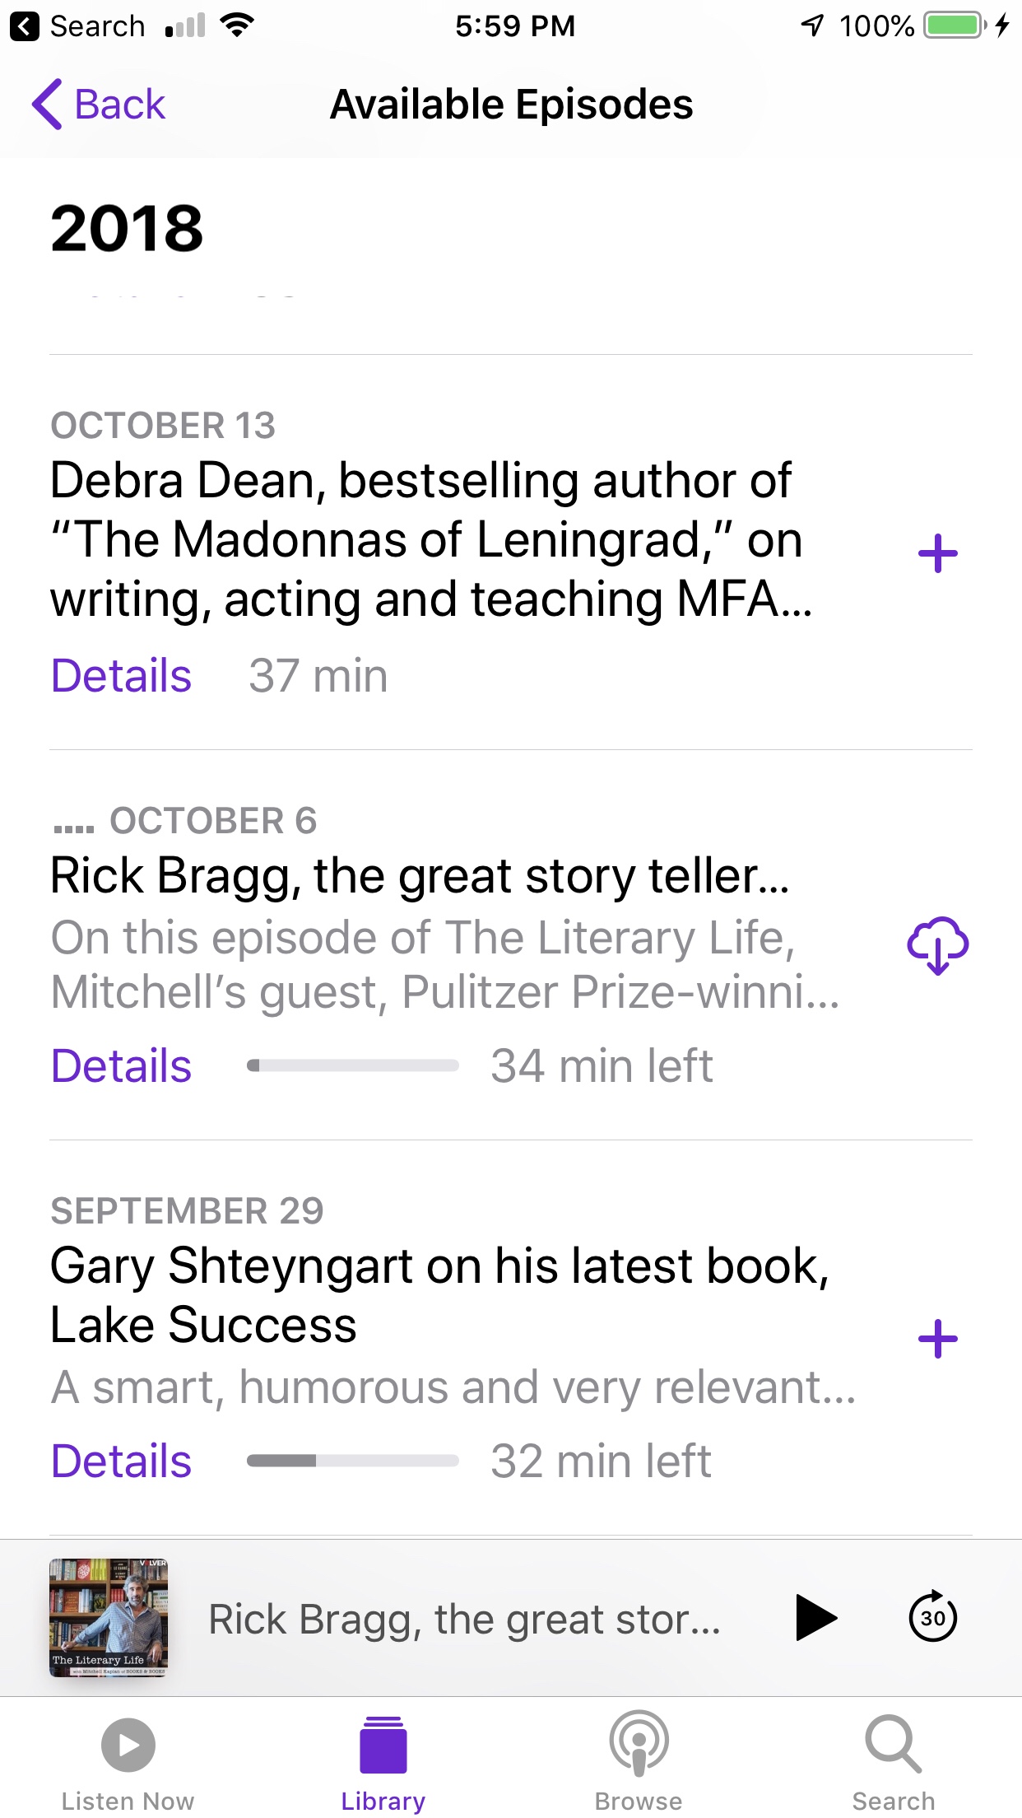The height and width of the screenshot is (1818, 1022).
Task: Click the Rick Bragg episode progress bar
Action: [x=352, y=1066]
